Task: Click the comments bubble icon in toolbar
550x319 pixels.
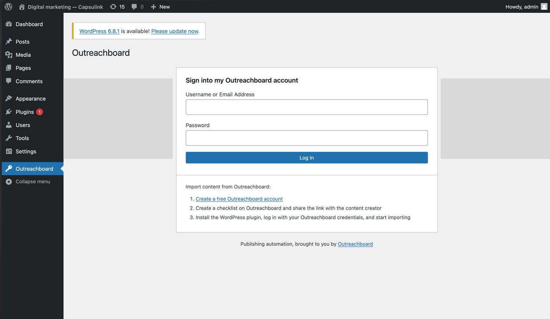Action: pos(134,7)
